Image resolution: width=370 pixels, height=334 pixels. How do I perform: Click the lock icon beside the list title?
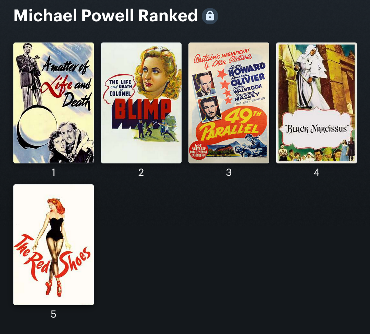pyautogui.click(x=210, y=16)
